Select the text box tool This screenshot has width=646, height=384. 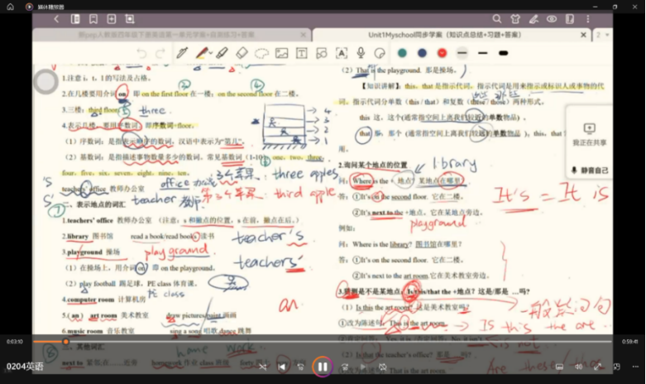[301, 53]
